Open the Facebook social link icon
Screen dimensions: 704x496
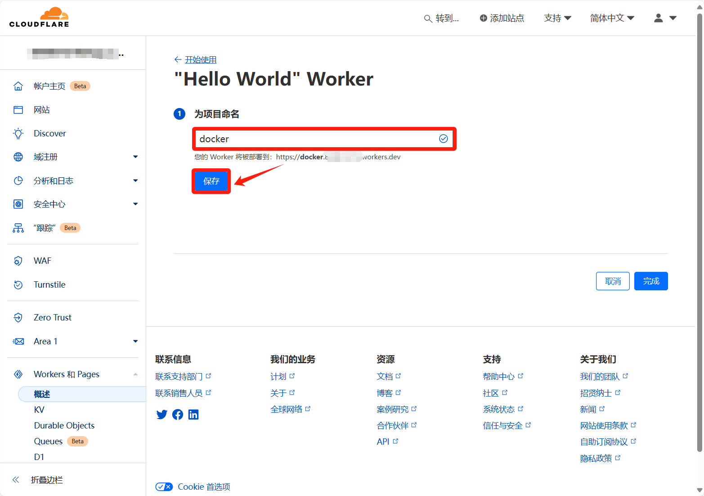point(178,415)
